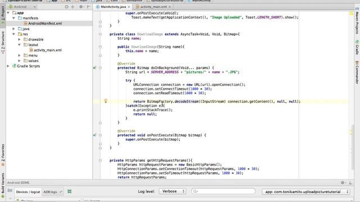Click the lightbulb intention icon in gutter
Screen dimensions: 360x202
[x=106, y=101]
